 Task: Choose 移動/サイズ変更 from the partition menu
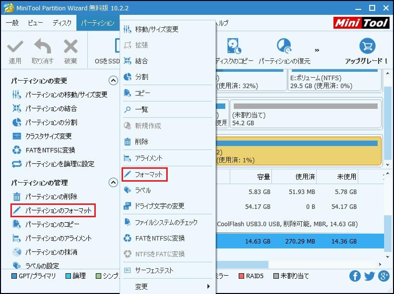(x=168, y=29)
